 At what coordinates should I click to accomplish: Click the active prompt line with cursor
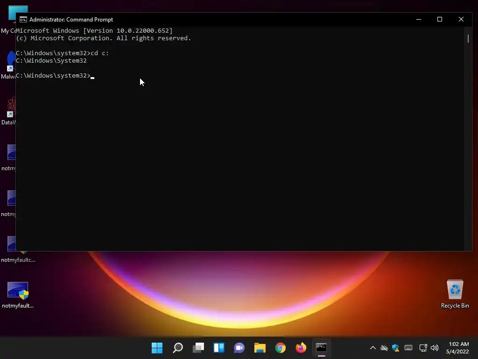tap(55, 76)
